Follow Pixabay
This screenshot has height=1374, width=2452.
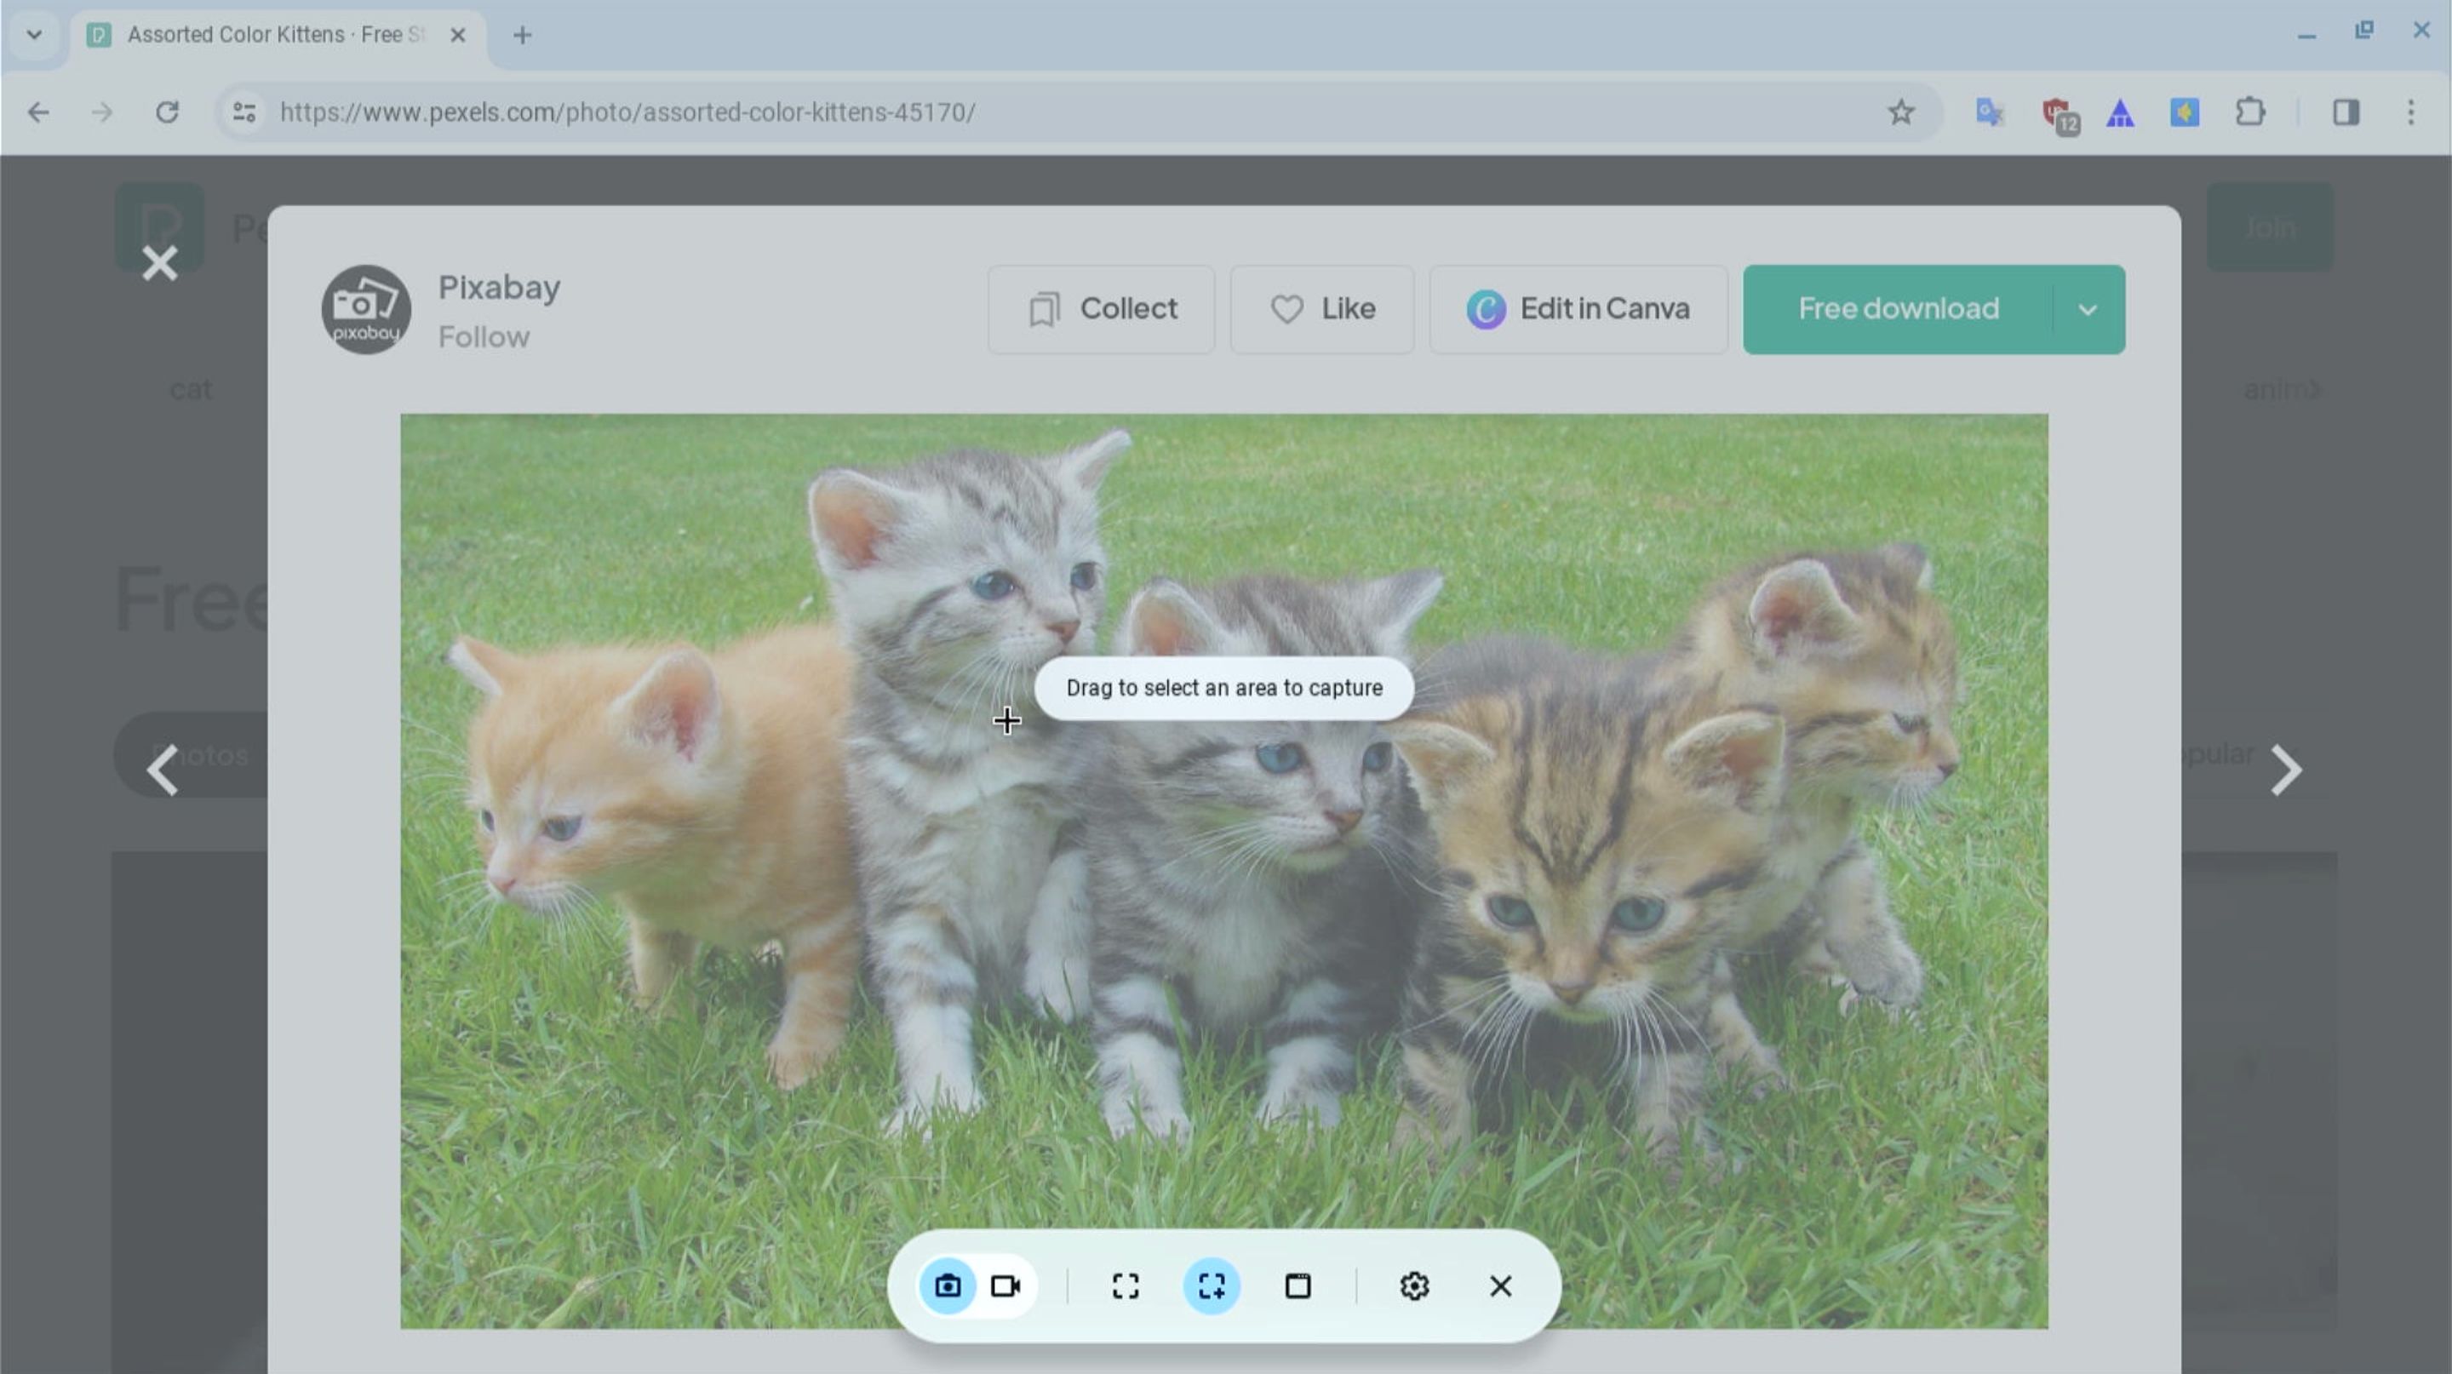[485, 337]
